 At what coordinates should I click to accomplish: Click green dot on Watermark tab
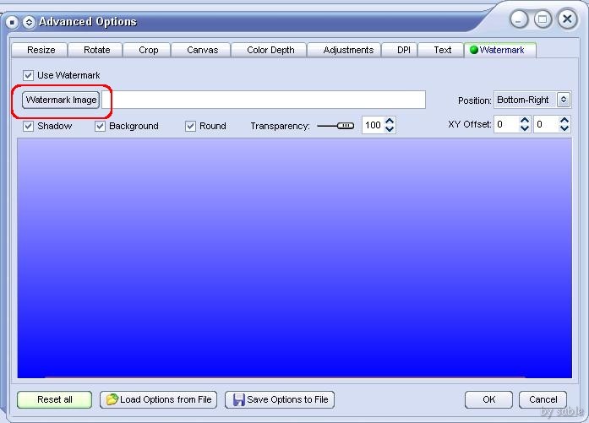tap(473, 50)
